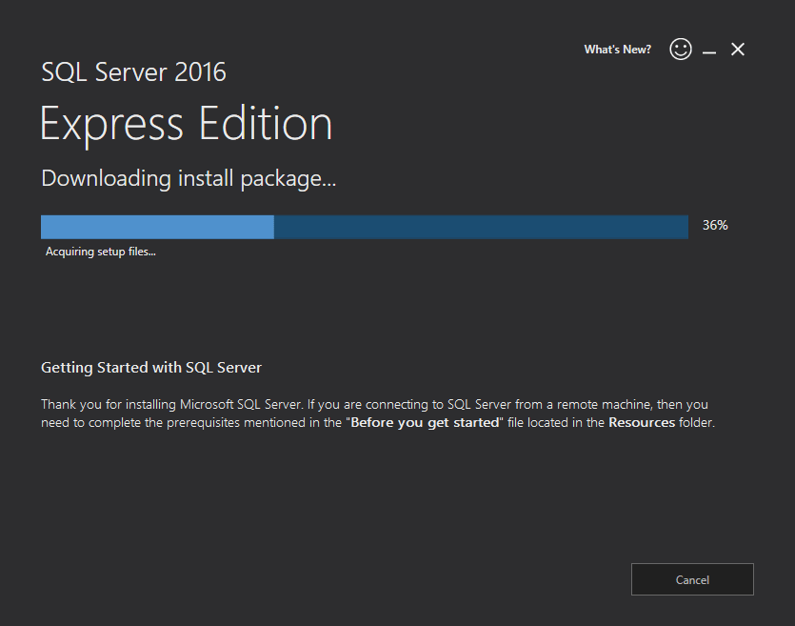Screen dimensions: 795x626
Task: Click the bold Resources folder name
Action: pyautogui.click(x=642, y=423)
